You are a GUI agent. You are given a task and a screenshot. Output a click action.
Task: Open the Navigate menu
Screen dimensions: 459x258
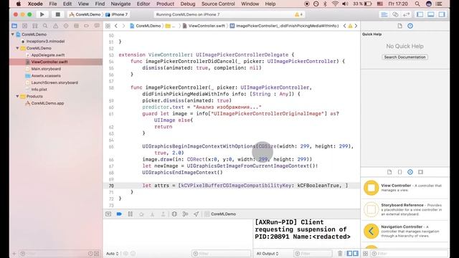coord(120,4)
